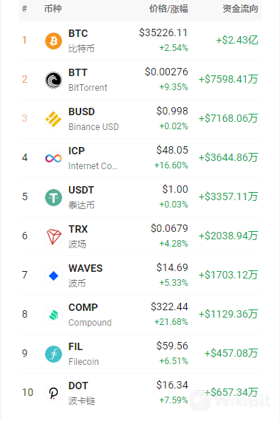Click ICP capital inflow +$3644.86万
280x421 pixels.
pyautogui.click(x=228, y=157)
